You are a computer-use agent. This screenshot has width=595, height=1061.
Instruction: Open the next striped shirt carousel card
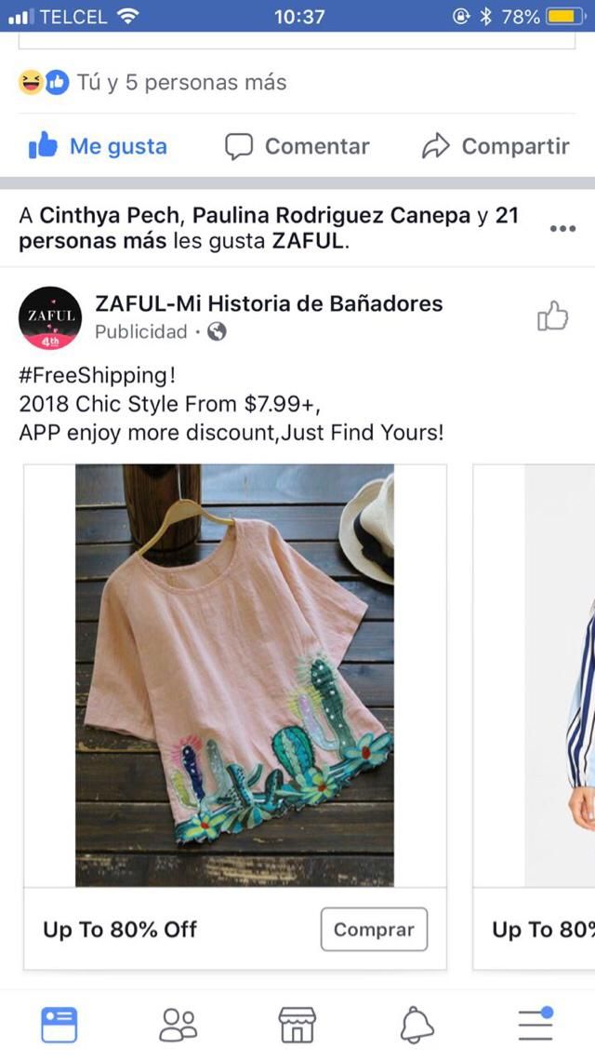(535, 718)
